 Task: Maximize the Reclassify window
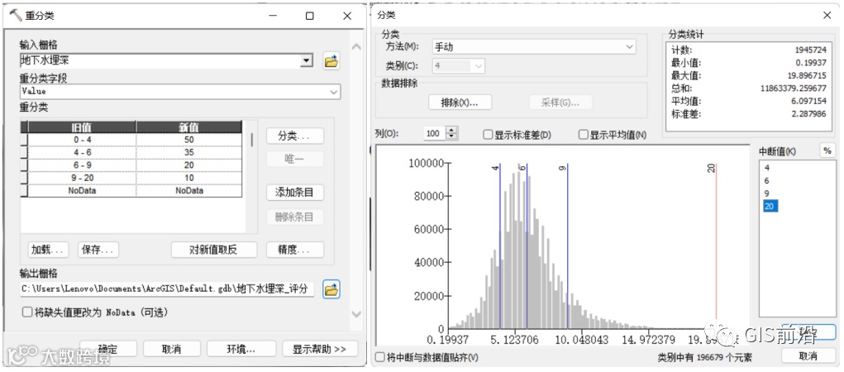[309, 17]
